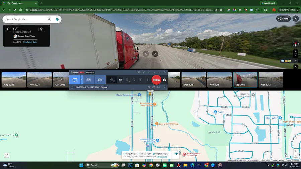301x169 pixels.
Task: Take a screenshot with Bandicam camera icon
Action: pos(165,80)
